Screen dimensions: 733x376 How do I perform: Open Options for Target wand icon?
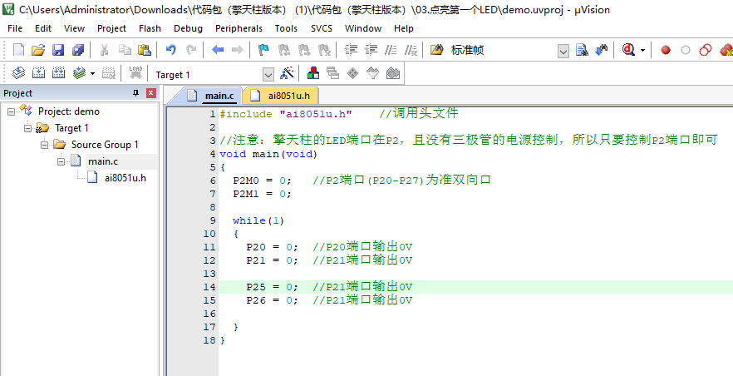coord(287,73)
